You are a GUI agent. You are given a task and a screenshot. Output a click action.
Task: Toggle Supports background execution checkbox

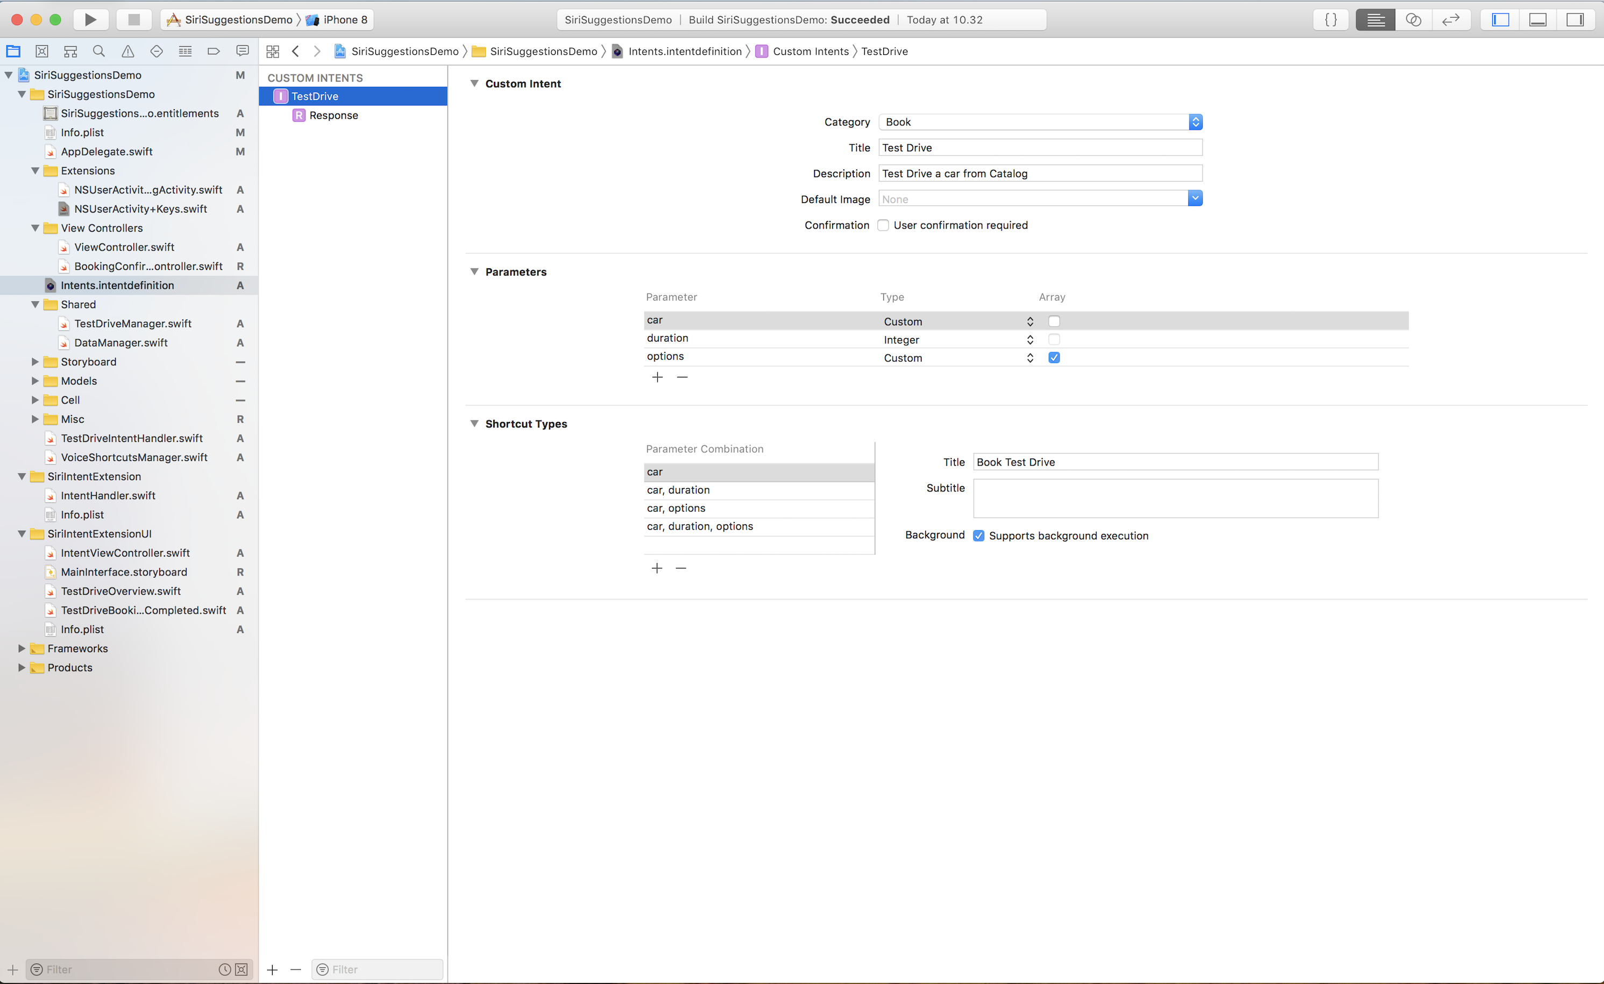(978, 536)
